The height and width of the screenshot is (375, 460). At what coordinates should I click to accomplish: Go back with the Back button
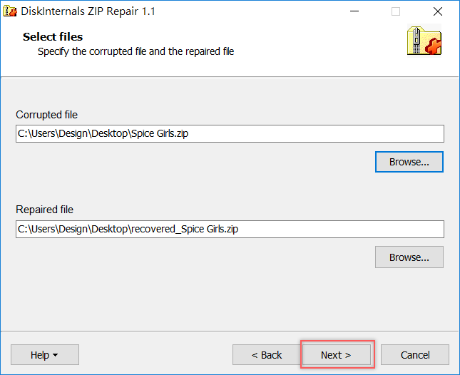pos(266,355)
